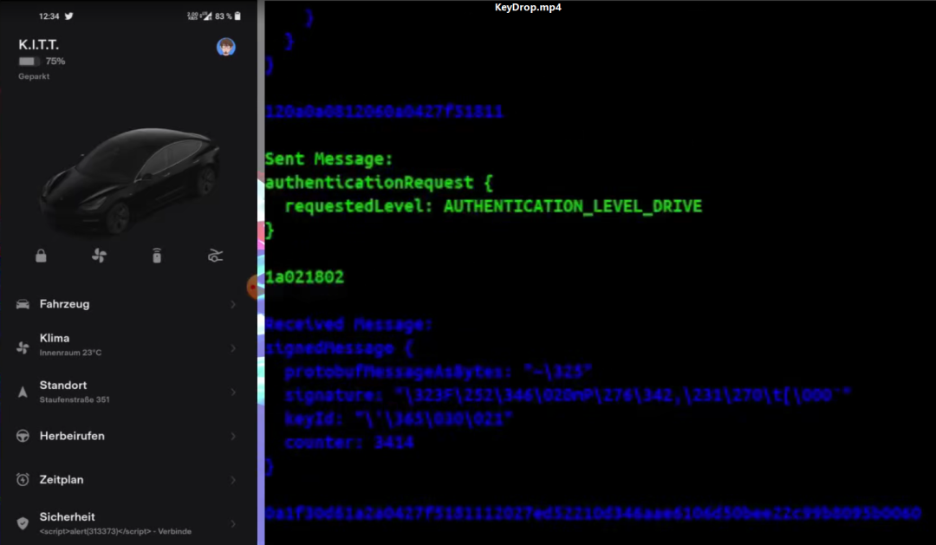Click the 83 % phone battery text
Image resolution: width=936 pixels, height=545 pixels.
click(x=224, y=16)
